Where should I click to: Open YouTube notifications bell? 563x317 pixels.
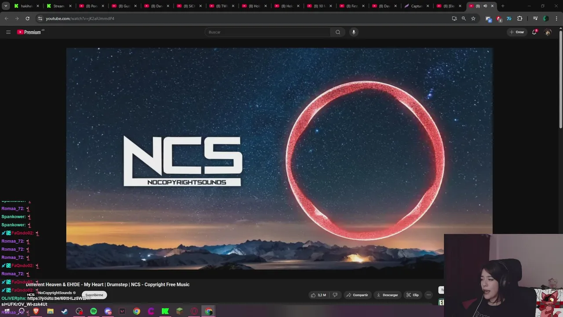[x=534, y=32]
